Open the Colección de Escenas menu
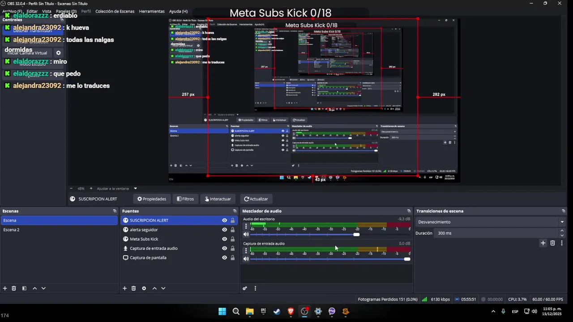Image resolution: width=573 pixels, height=322 pixels. click(115, 11)
